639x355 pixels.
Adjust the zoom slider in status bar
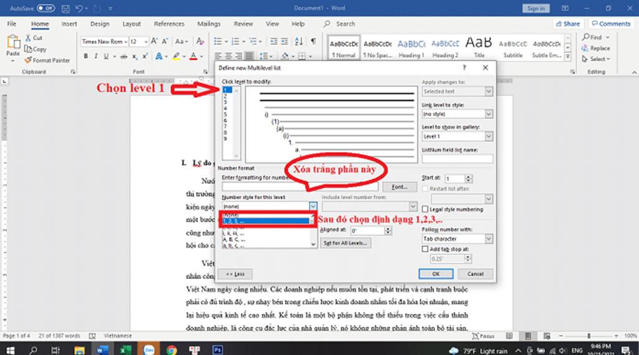[x=588, y=336]
